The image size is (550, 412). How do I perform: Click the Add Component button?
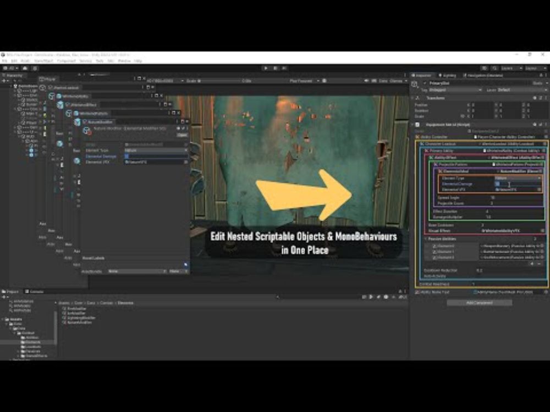(479, 303)
